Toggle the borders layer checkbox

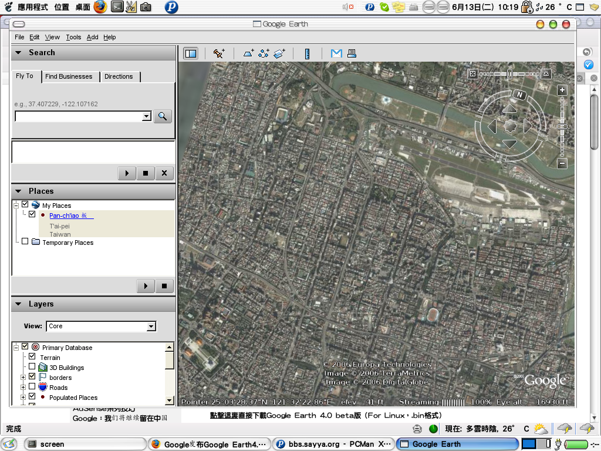[32, 376]
